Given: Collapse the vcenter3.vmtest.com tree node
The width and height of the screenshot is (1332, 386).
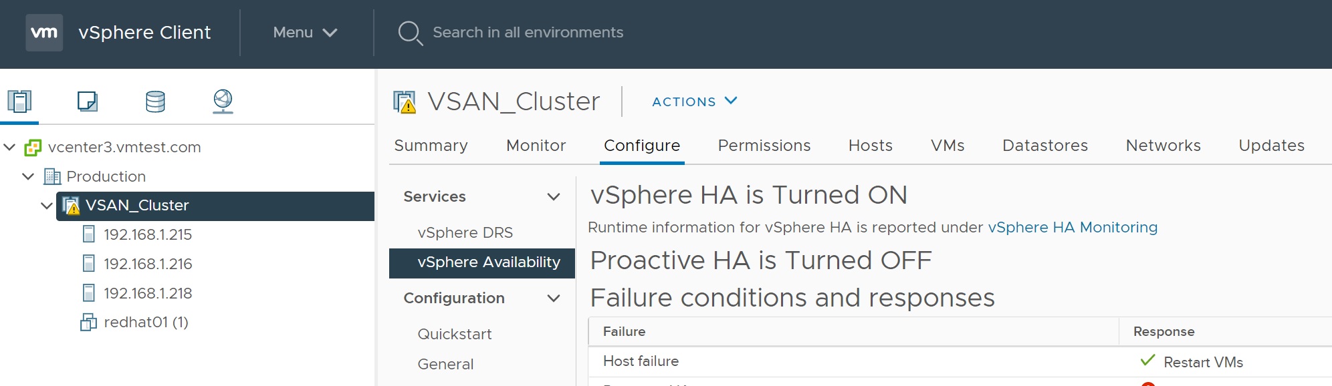Looking at the screenshot, I should 10,147.
